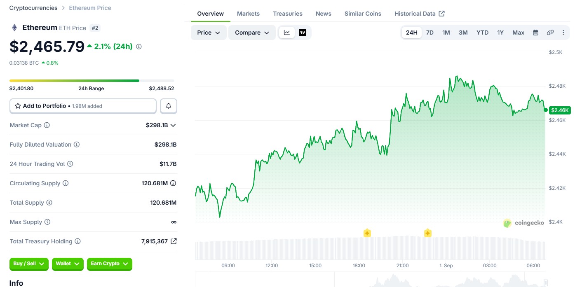575x287 pixels.
Task: Select the 3M time range
Action: (463, 33)
